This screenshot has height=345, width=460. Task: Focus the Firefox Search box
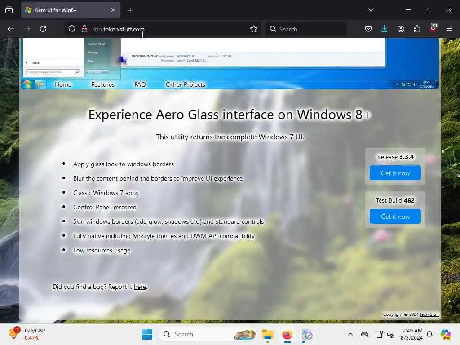[306, 29]
